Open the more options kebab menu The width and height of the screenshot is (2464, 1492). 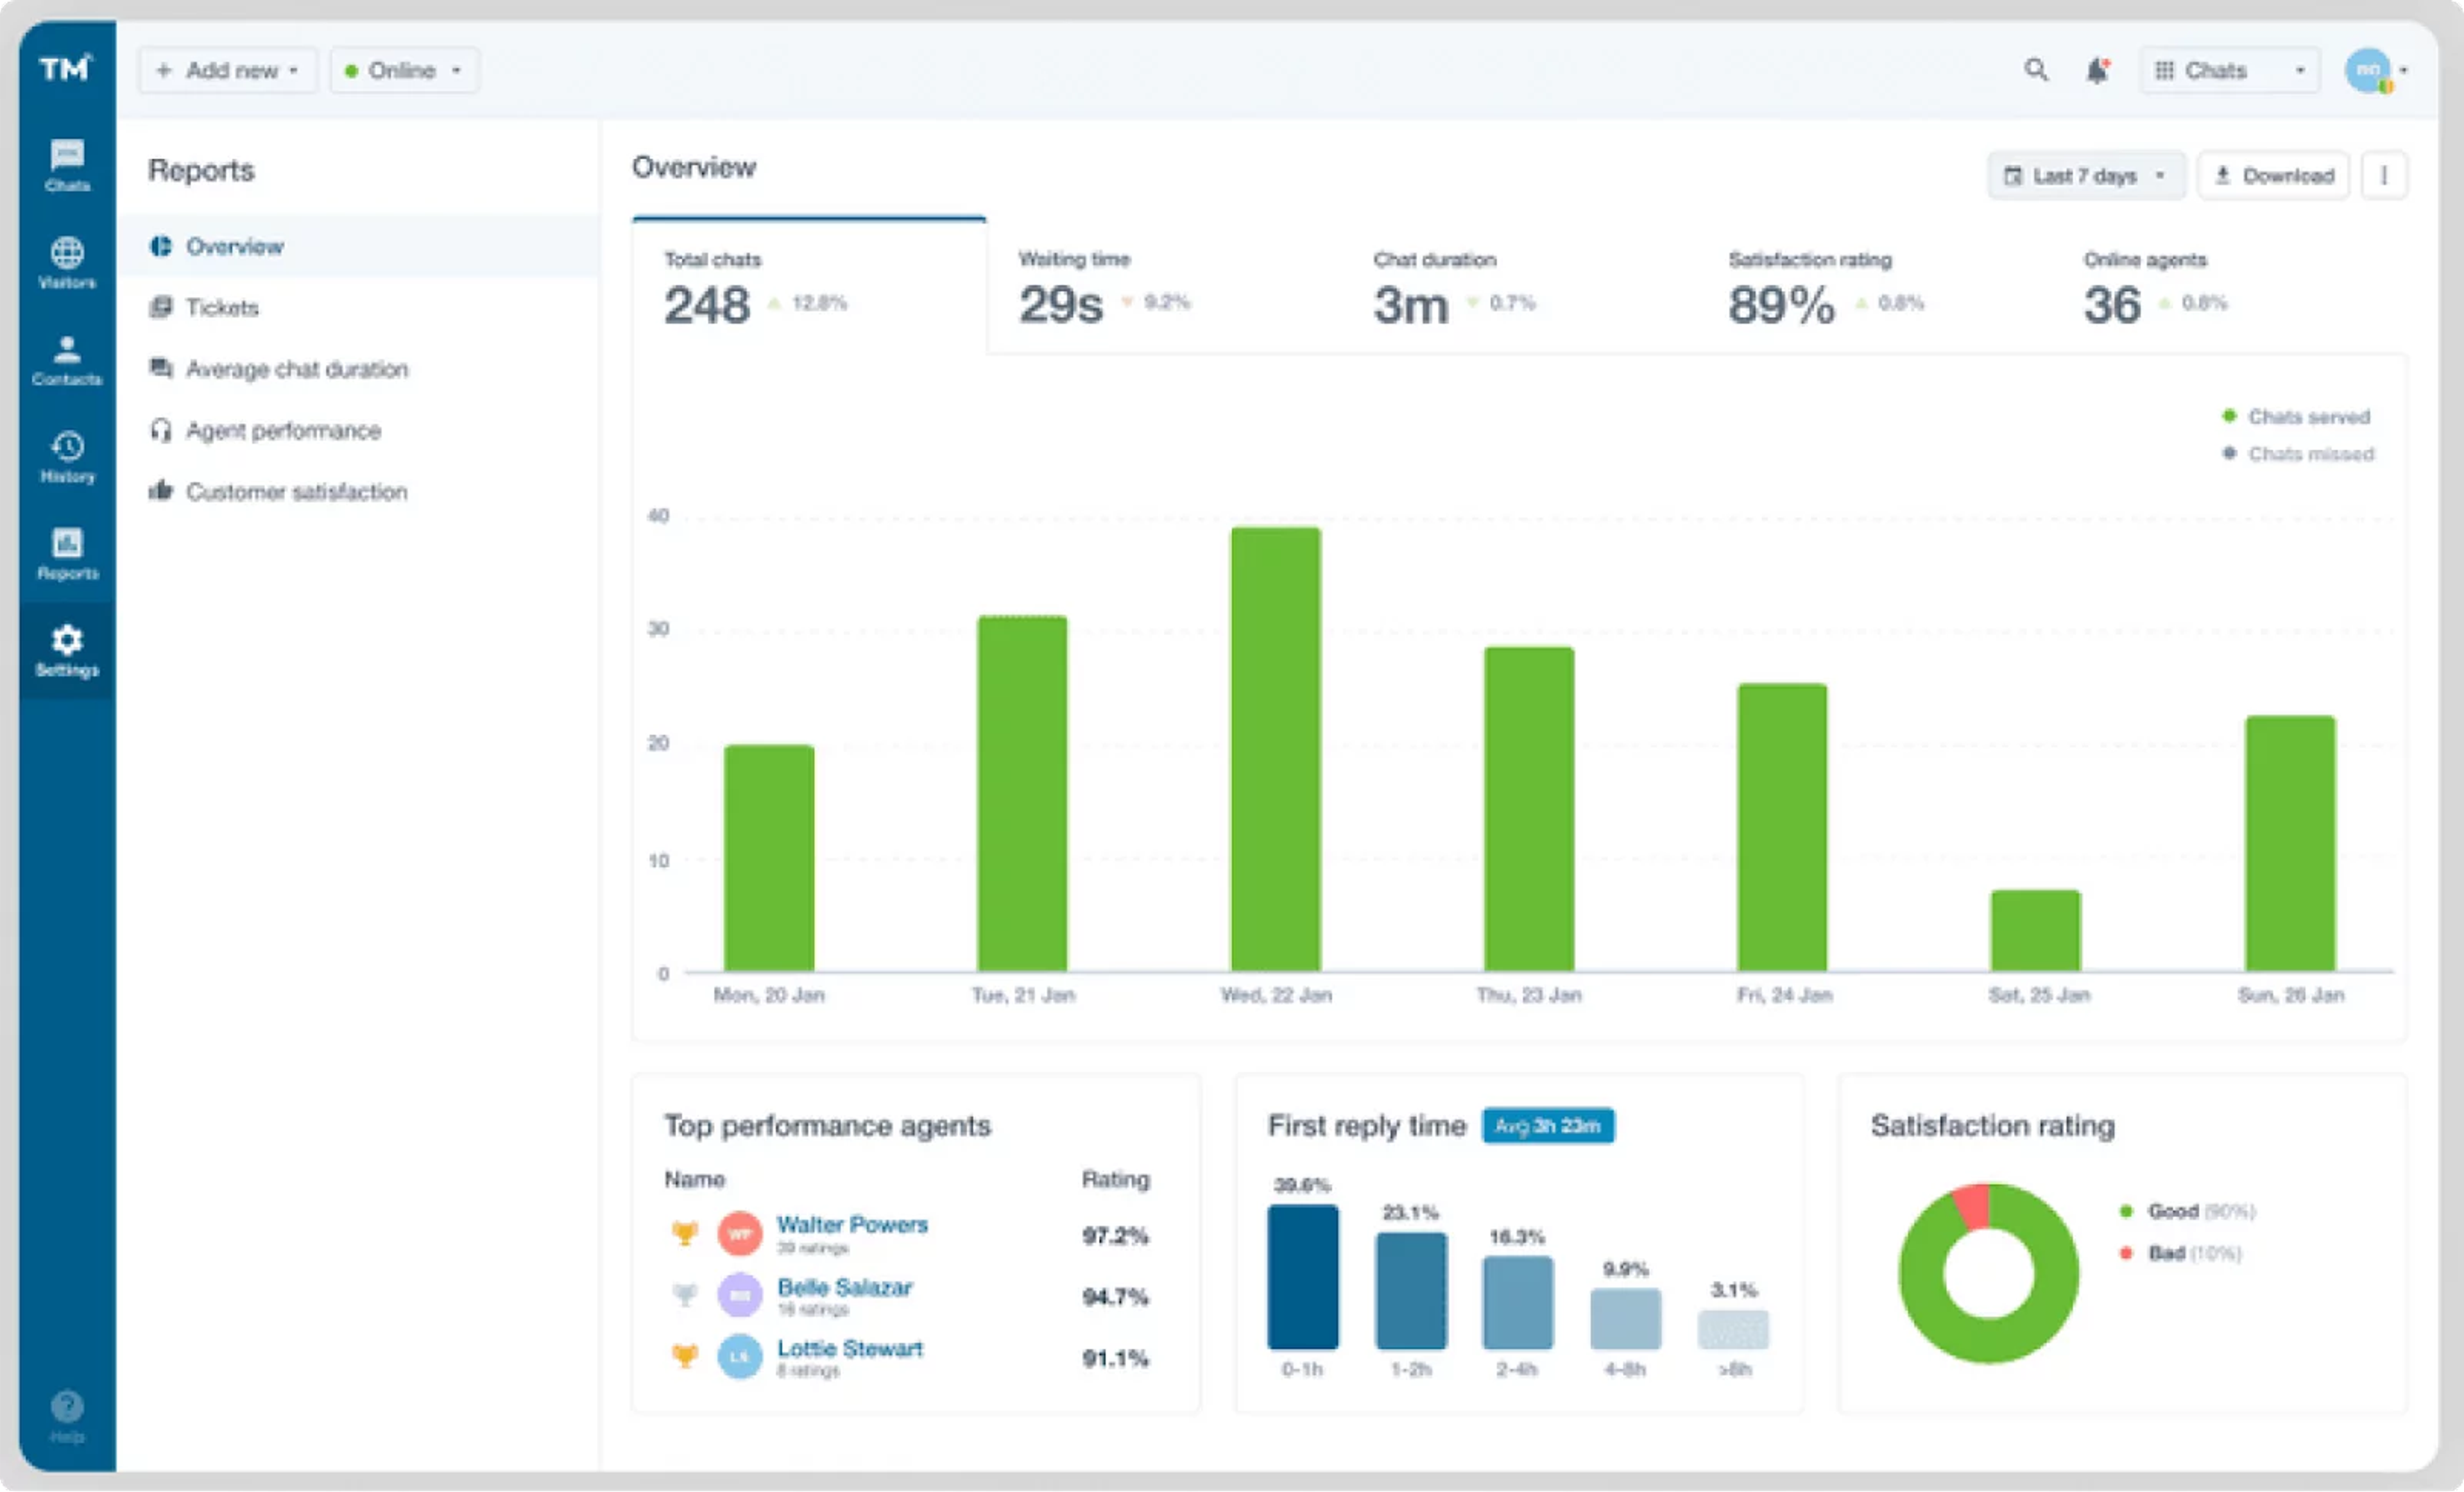click(x=2384, y=176)
